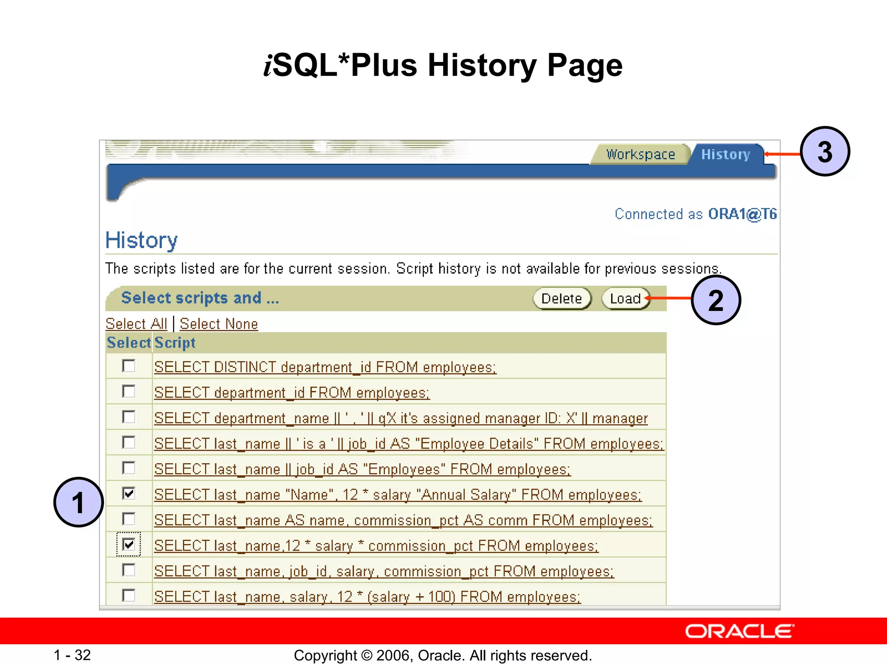Open the last_name AS name commission_pct script
The height and width of the screenshot is (665, 887).
tap(403, 520)
